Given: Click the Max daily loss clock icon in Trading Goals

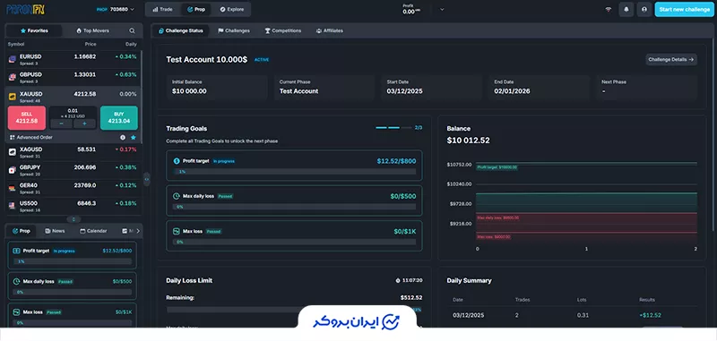Looking at the screenshot, I should 177,196.
